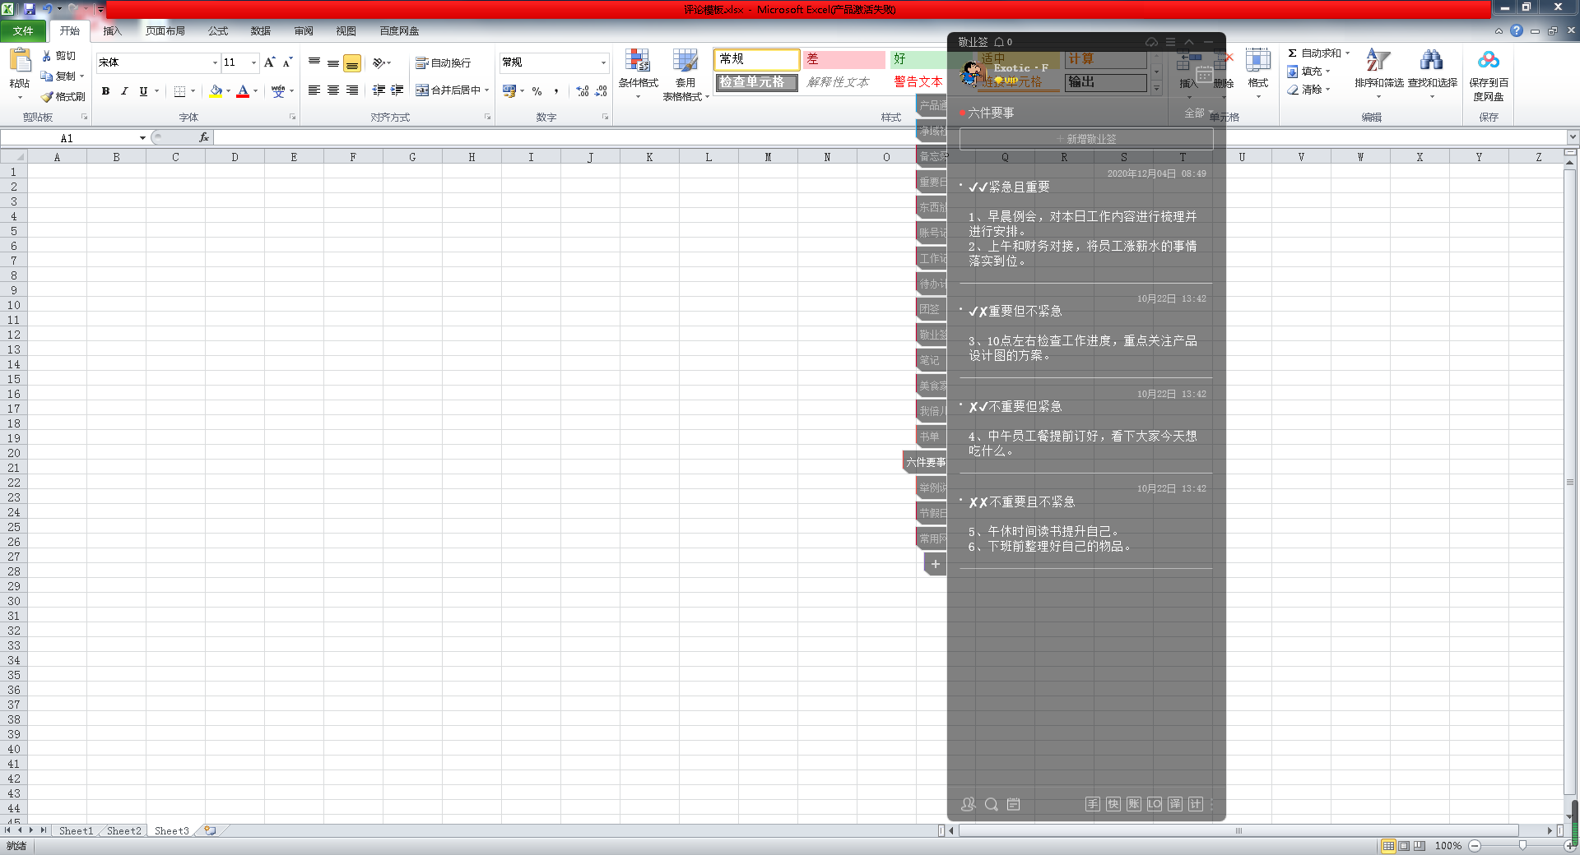Open the font name dropdown 宋体
The width and height of the screenshot is (1580, 855).
[215, 62]
